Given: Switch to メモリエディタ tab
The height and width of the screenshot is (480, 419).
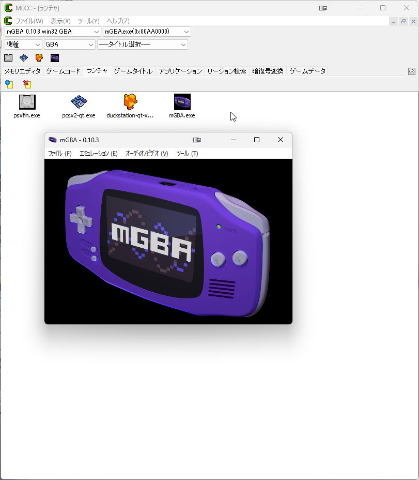Looking at the screenshot, I should coord(22,71).
